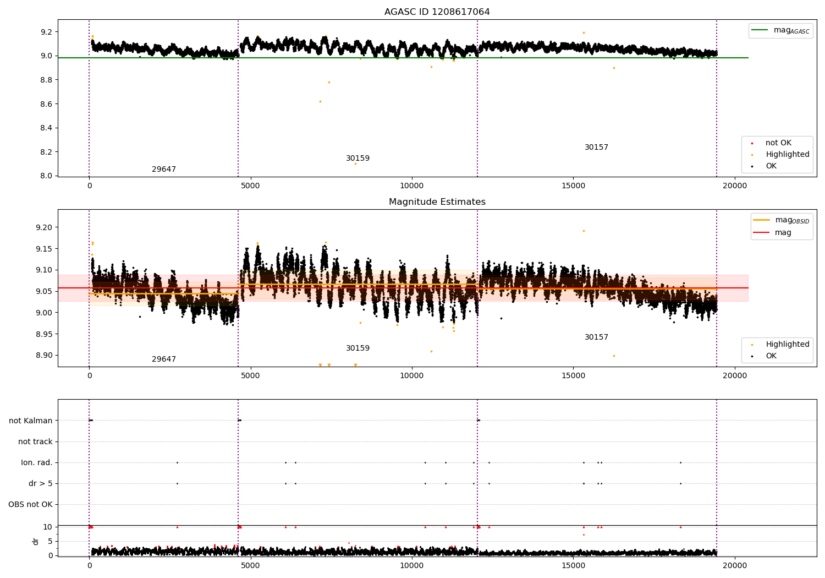
Task: Select the red 'mag' legend line entry
Action: click(772, 233)
